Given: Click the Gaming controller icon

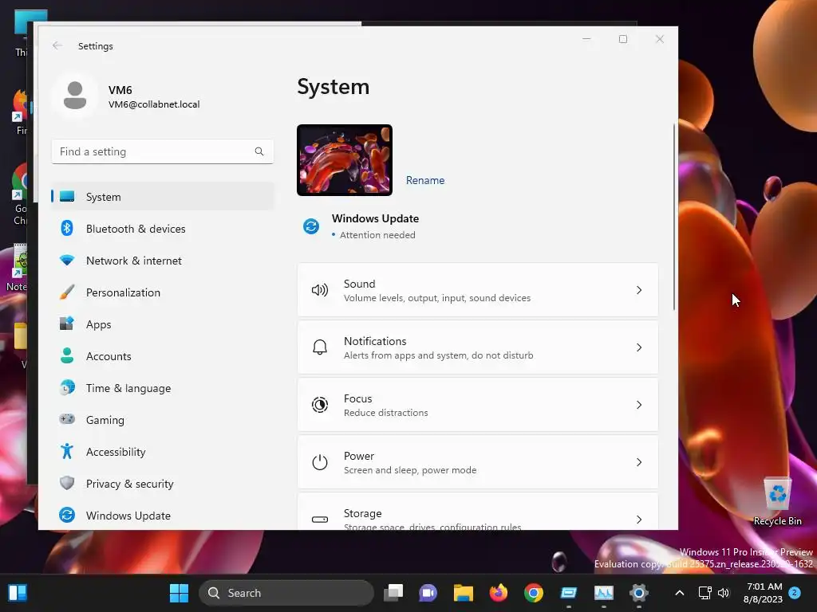Looking at the screenshot, I should click(x=67, y=419).
